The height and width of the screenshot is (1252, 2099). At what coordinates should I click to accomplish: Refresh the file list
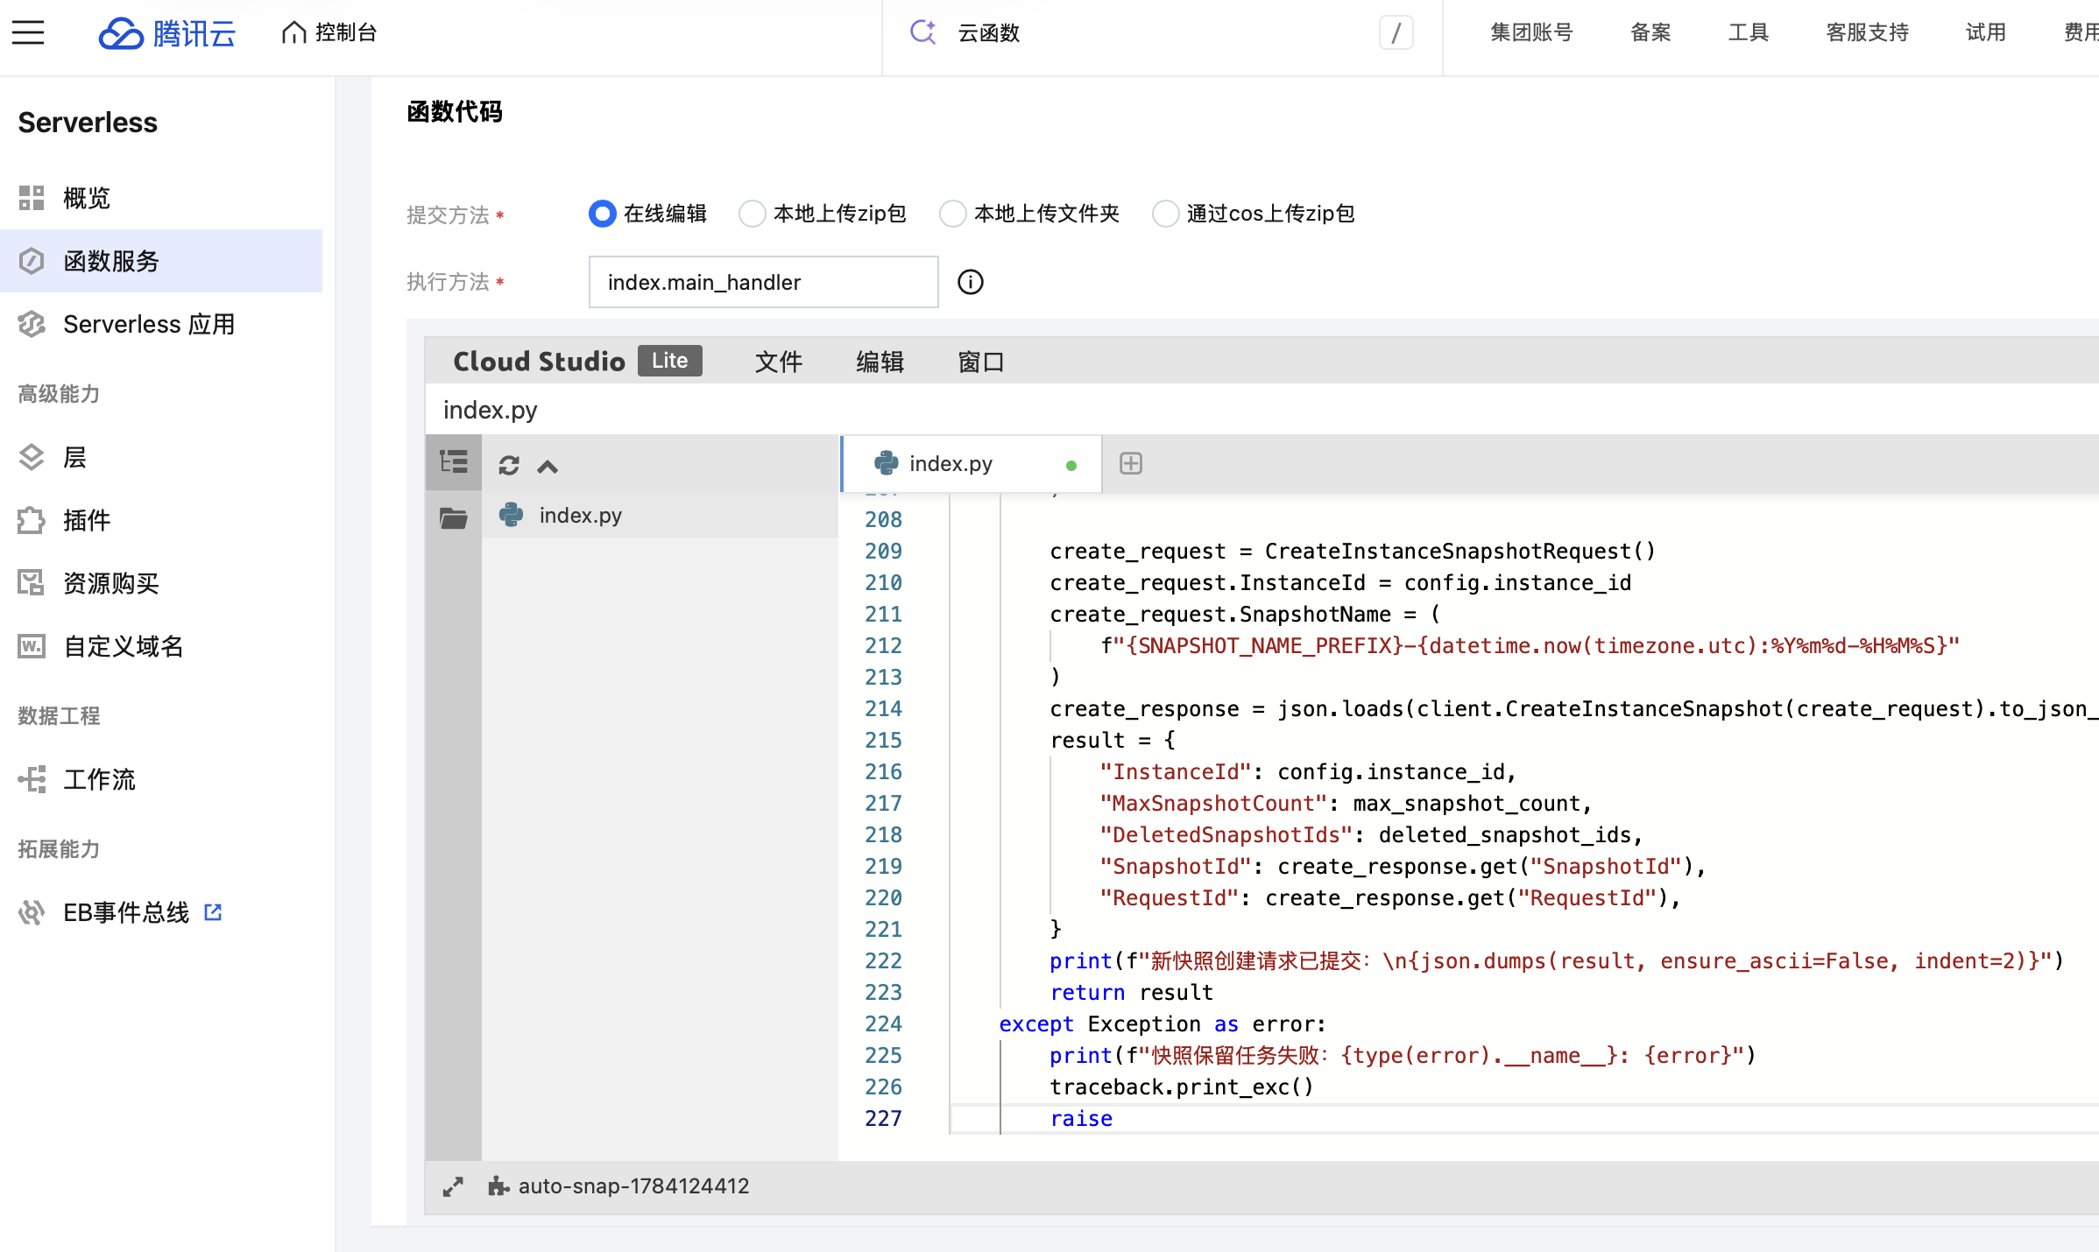click(509, 465)
